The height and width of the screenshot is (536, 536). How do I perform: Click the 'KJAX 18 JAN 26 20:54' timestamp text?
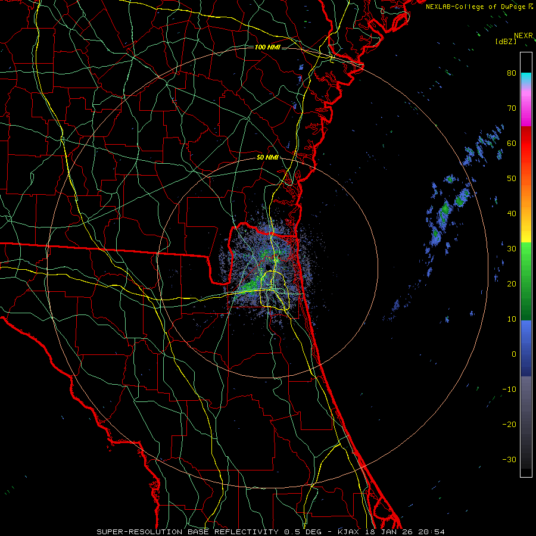pos(391,532)
